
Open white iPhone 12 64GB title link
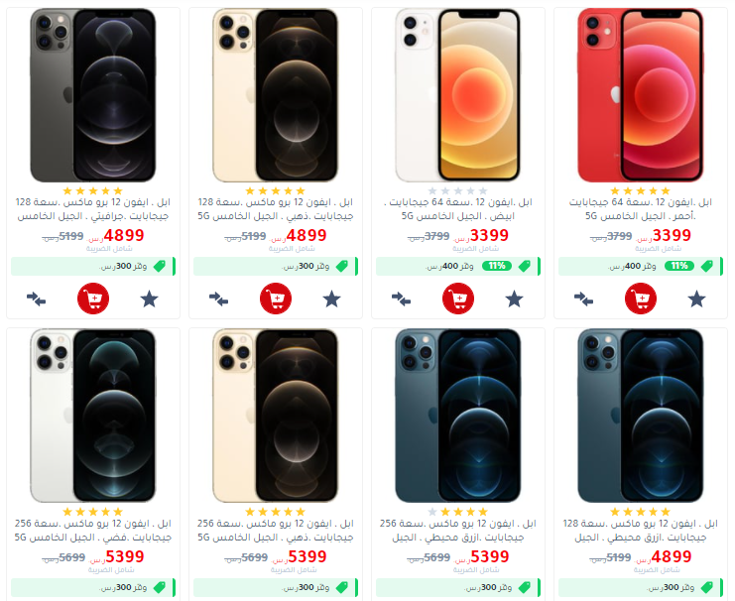point(458,209)
